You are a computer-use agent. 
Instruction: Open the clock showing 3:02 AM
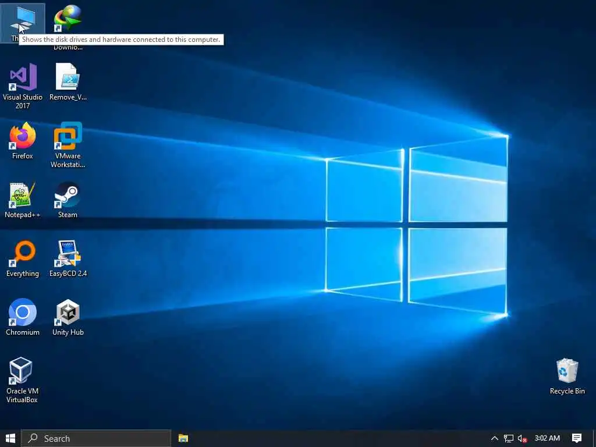[547, 438]
